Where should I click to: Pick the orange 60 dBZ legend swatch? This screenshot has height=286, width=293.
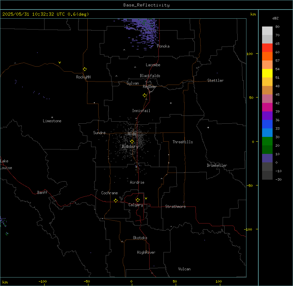(267, 56)
